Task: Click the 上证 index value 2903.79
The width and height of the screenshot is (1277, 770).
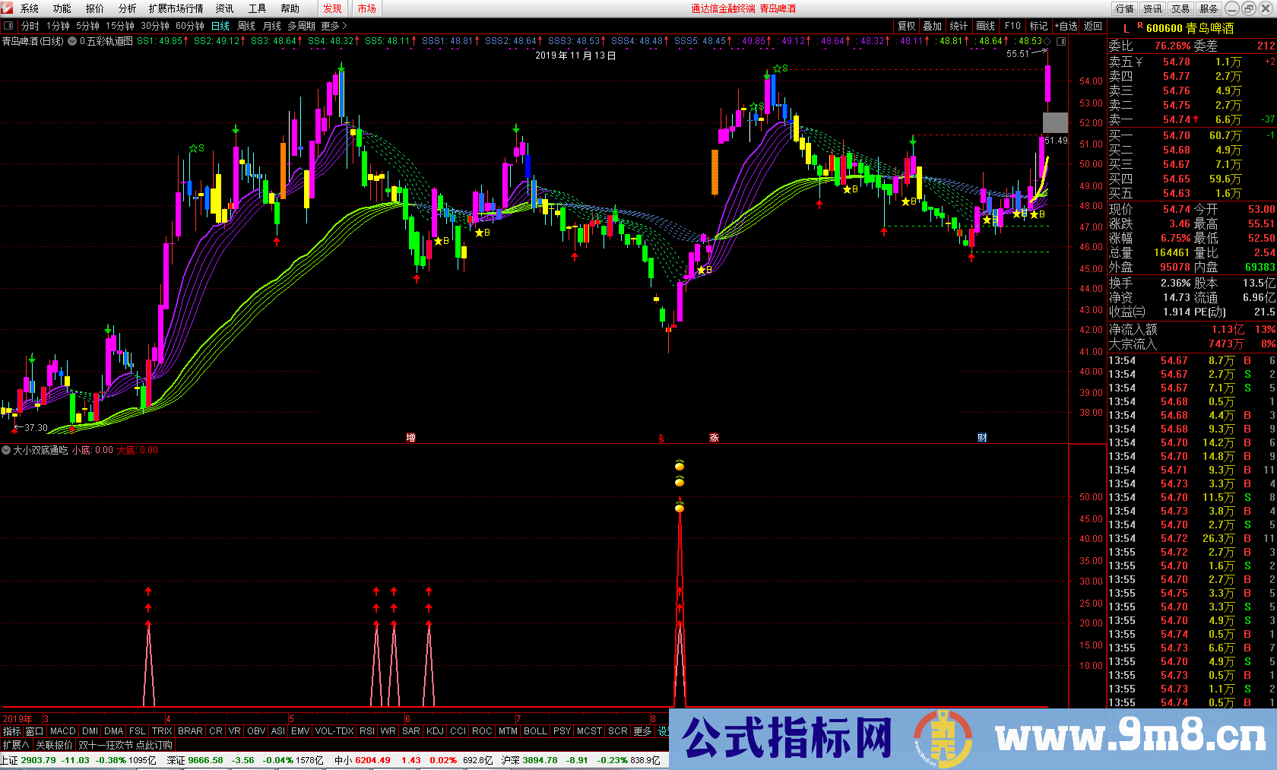Action: [38, 760]
